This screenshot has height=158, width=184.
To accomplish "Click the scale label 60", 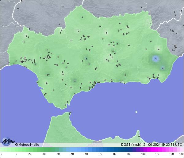I will 86,154.
